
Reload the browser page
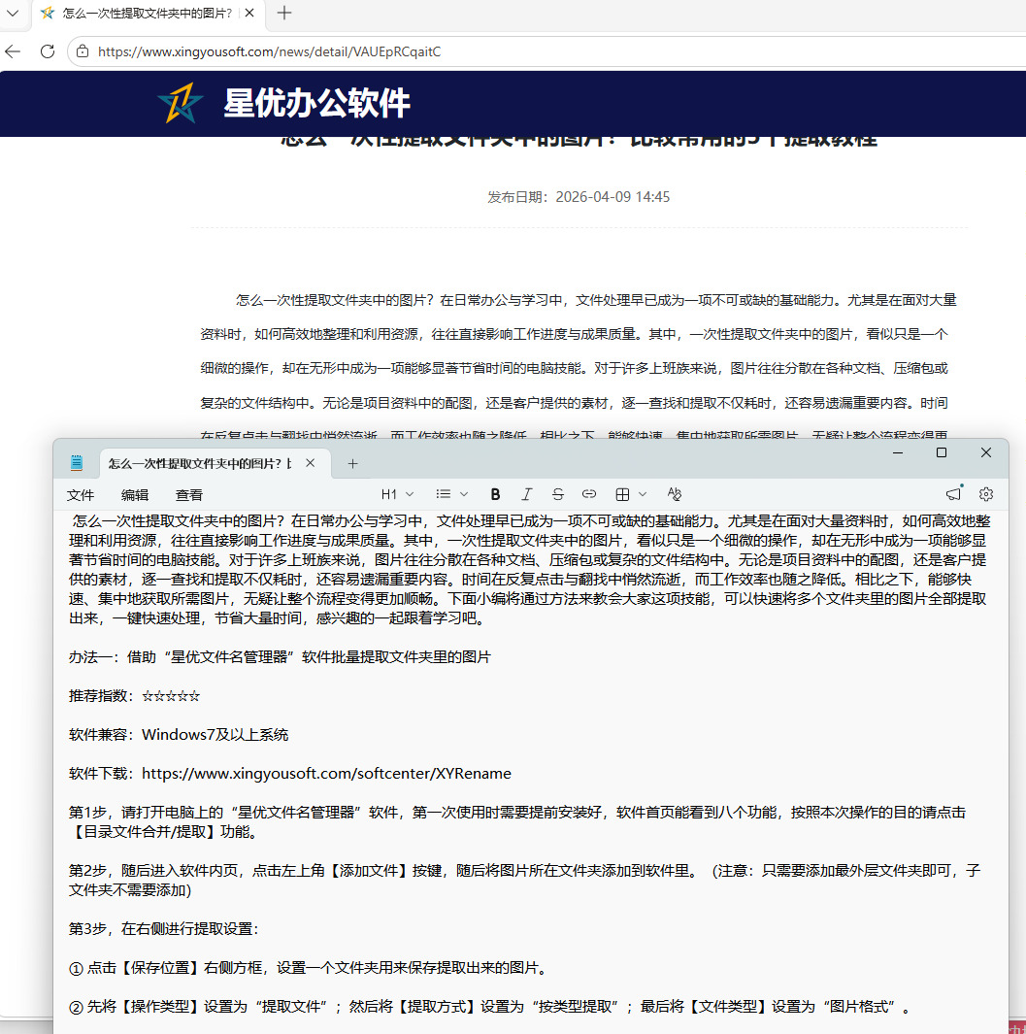pyautogui.click(x=48, y=51)
